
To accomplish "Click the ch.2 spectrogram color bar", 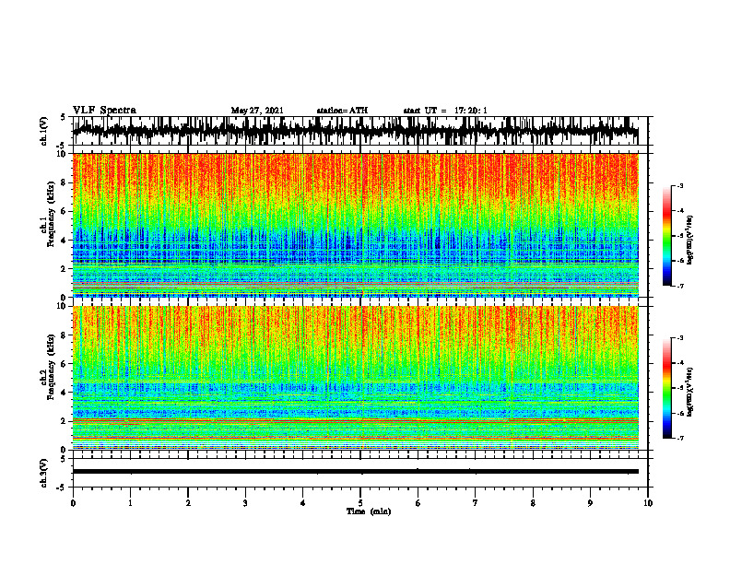I will pos(666,388).
